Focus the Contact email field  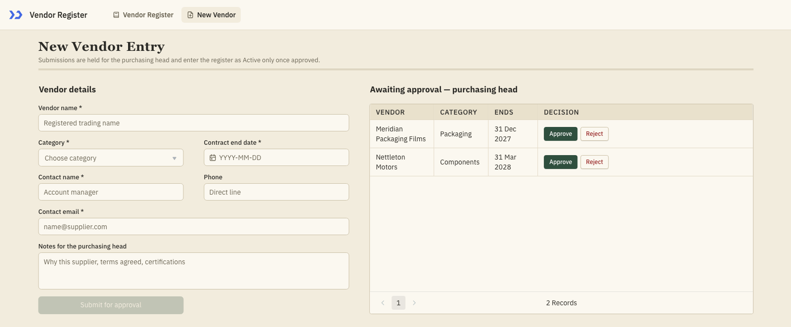[194, 227]
